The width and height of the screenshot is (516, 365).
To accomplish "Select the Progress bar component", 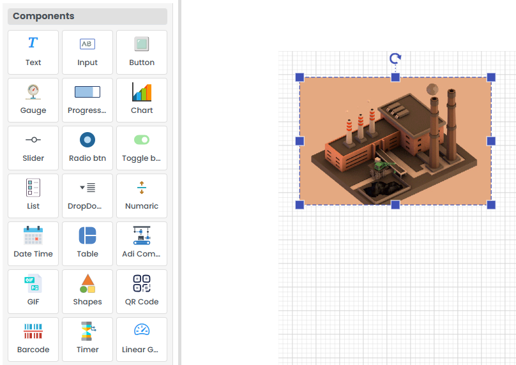I will (x=87, y=100).
